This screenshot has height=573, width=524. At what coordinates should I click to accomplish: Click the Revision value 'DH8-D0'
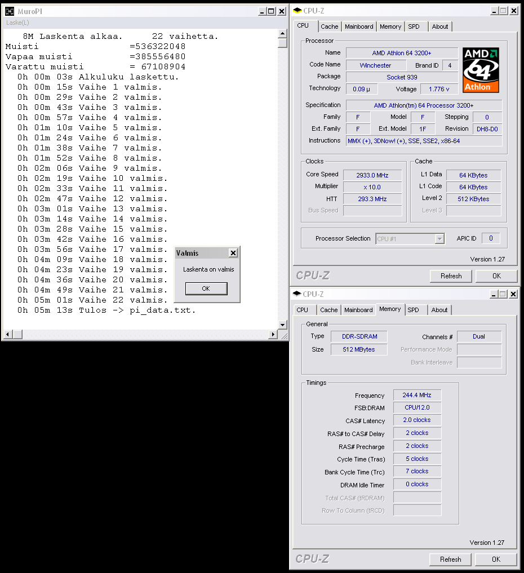tap(487, 129)
